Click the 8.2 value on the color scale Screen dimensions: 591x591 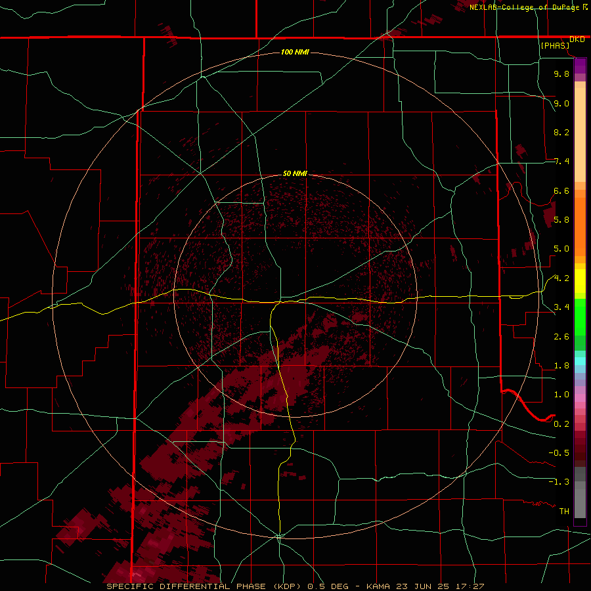pyautogui.click(x=561, y=132)
